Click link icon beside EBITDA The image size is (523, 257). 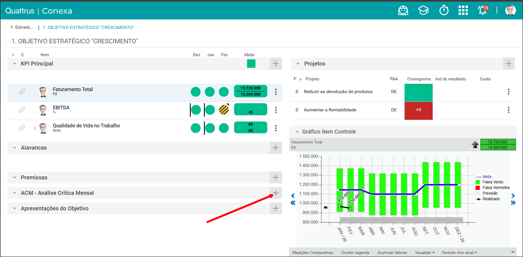(x=22, y=110)
